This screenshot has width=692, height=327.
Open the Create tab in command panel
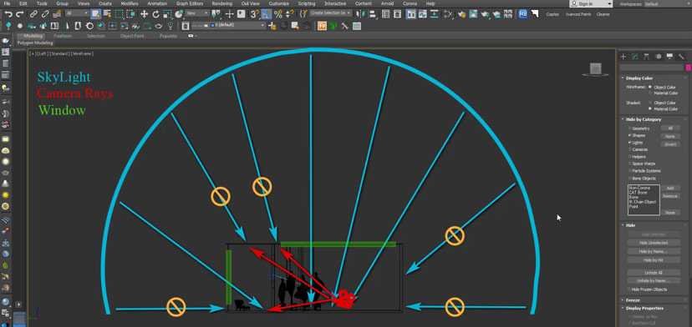[623, 57]
